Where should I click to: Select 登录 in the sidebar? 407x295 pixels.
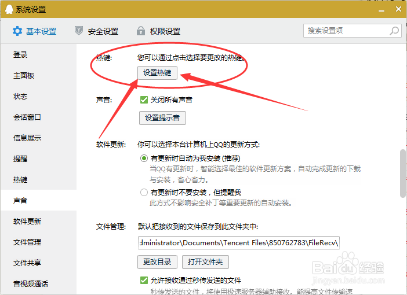click(x=38, y=54)
